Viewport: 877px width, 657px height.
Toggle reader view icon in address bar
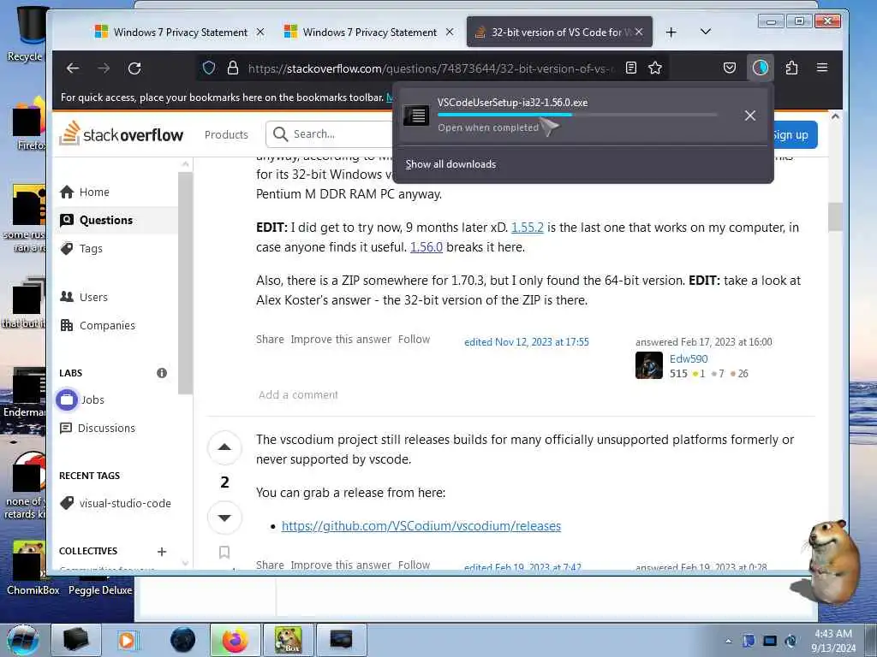(x=631, y=68)
